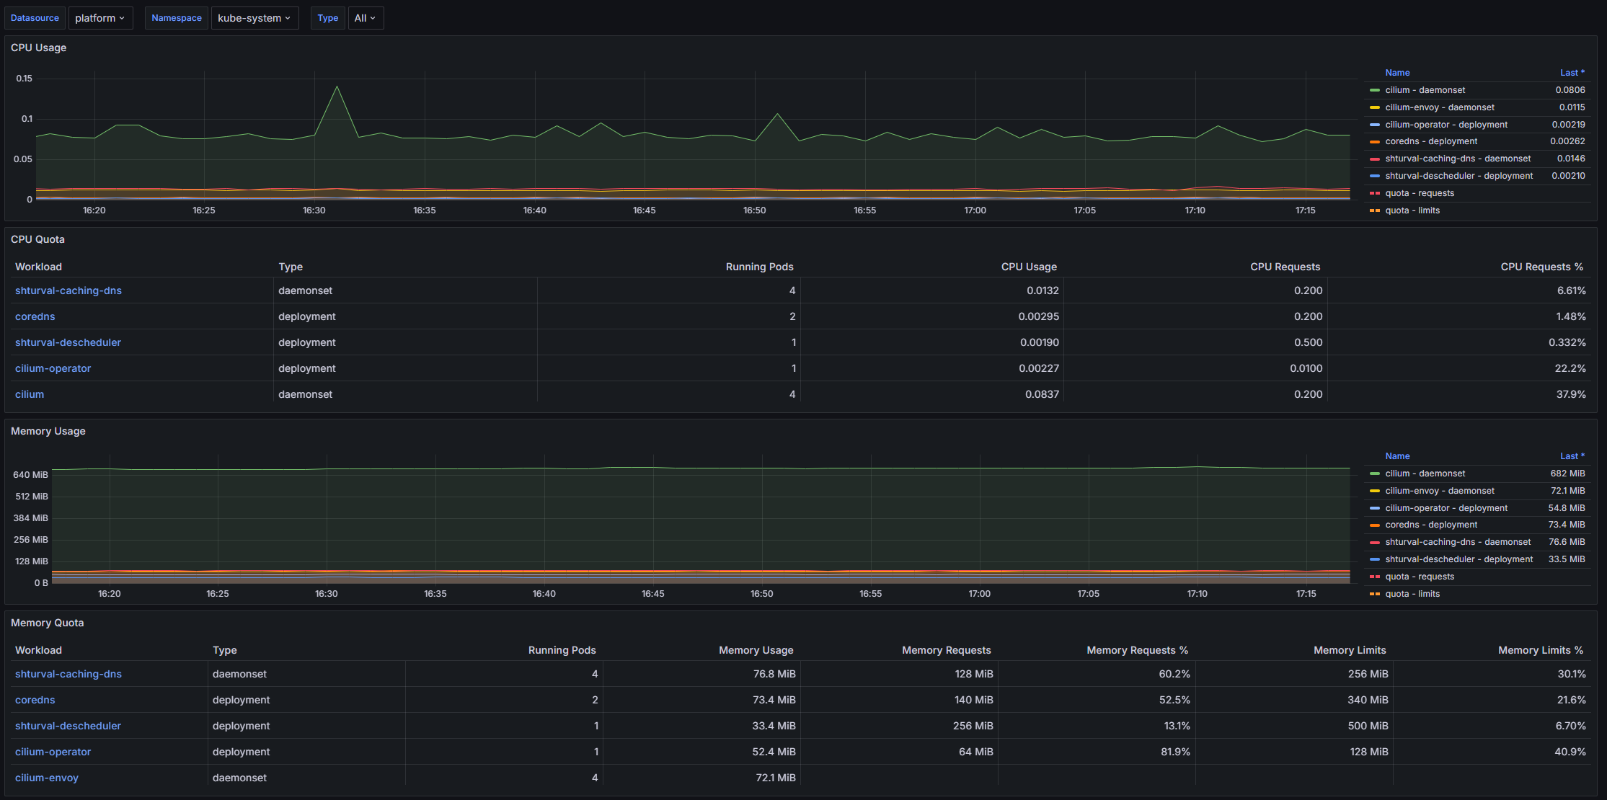1607x800 pixels.
Task: Click yellow cilium-envoy color swatch in CPU Usage legend
Action: 1374,107
